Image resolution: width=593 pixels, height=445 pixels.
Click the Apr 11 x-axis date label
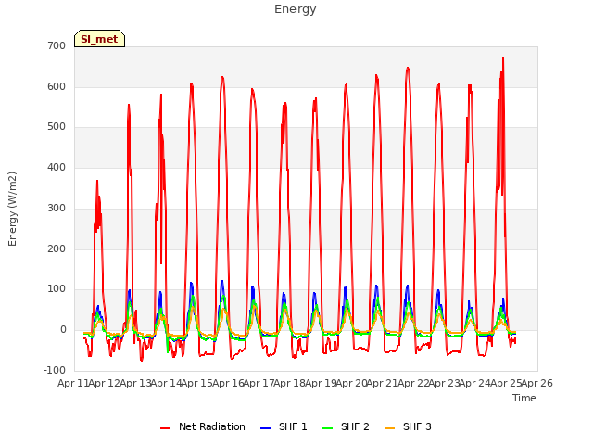(x=73, y=383)
